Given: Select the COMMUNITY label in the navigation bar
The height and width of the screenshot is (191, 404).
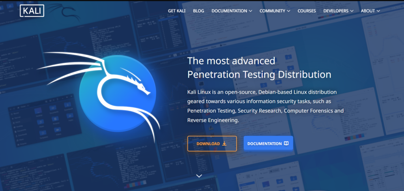Looking at the screenshot, I should click(x=273, y=11).
